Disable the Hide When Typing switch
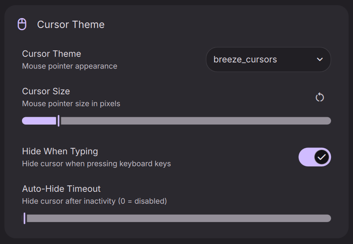This screenshot has height=244, width=353. [x=315, y=157]
